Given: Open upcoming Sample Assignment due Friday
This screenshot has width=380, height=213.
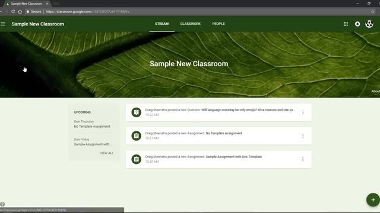Looking at the screenshot, I should pos(93,144).
